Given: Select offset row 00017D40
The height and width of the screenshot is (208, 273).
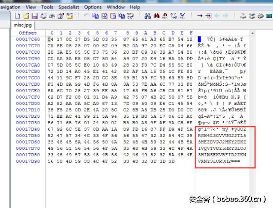Looking at the screenshot, I should pyautogui.click(x=28, y=129).
